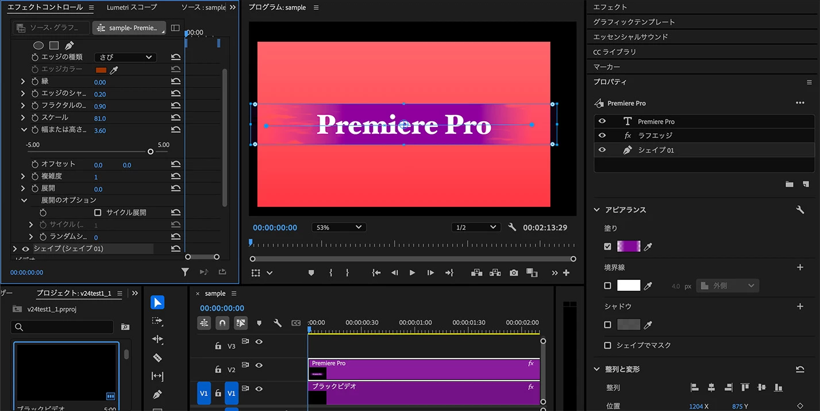Expand the シェイプ (シェイプ 01) row
This screenshot has height=411, width=820.
(x=15, y=249)
